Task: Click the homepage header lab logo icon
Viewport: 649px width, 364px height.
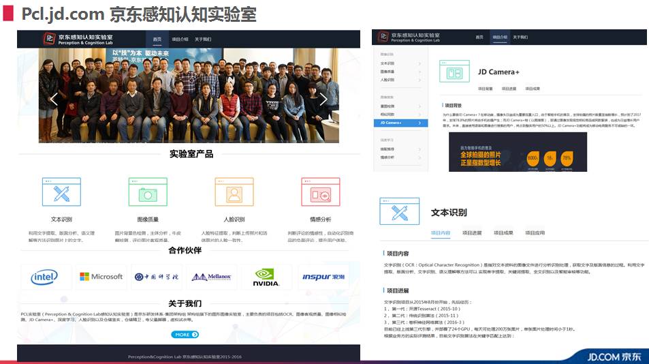Action: [x=49, y=38]
